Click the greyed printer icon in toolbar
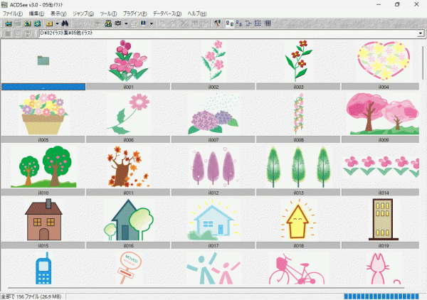The image size is (427, 300). coord(134,23)
